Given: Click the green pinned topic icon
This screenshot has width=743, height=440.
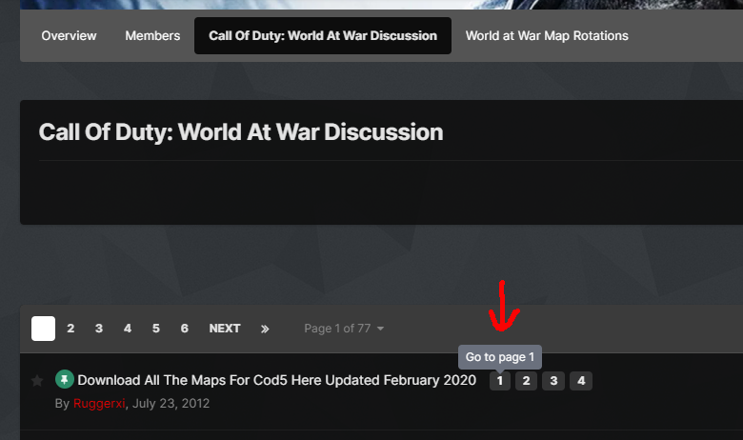Looking at the screenshot, I should (65, 379).
